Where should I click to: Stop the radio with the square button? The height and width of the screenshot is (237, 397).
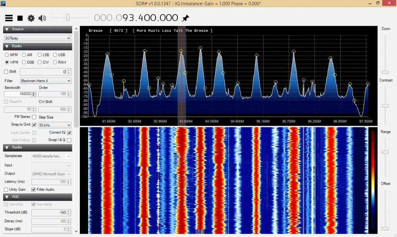click(20, 18)
